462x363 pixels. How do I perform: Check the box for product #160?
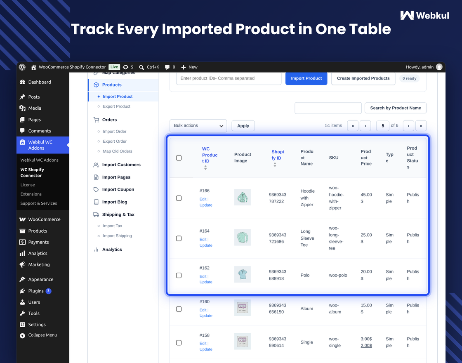pos(179,309)
